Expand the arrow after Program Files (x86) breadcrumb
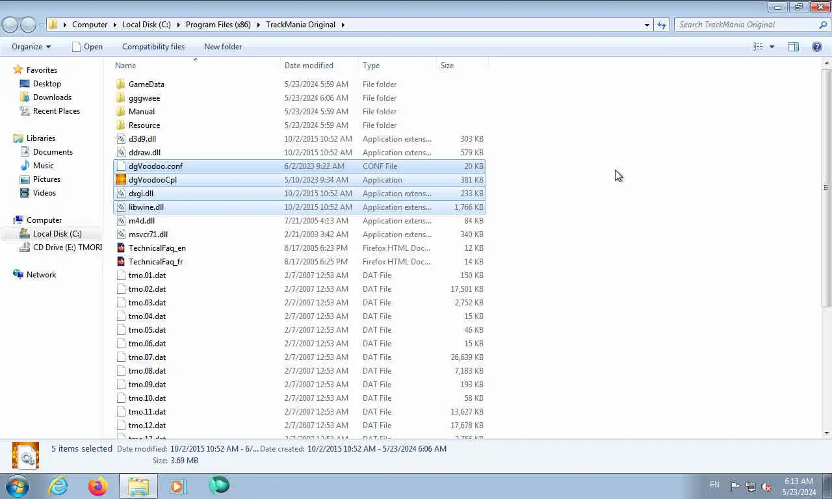 [258, 25]
